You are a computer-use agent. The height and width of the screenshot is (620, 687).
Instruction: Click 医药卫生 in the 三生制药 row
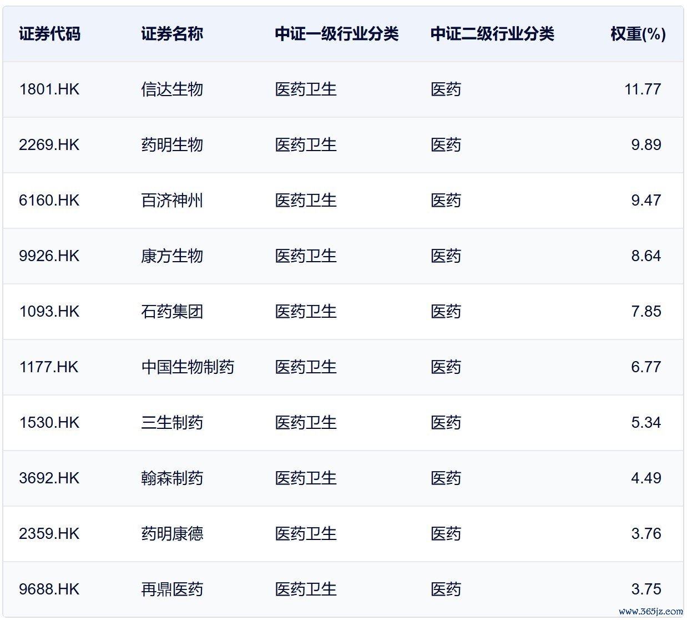click(x=306, y=423)
